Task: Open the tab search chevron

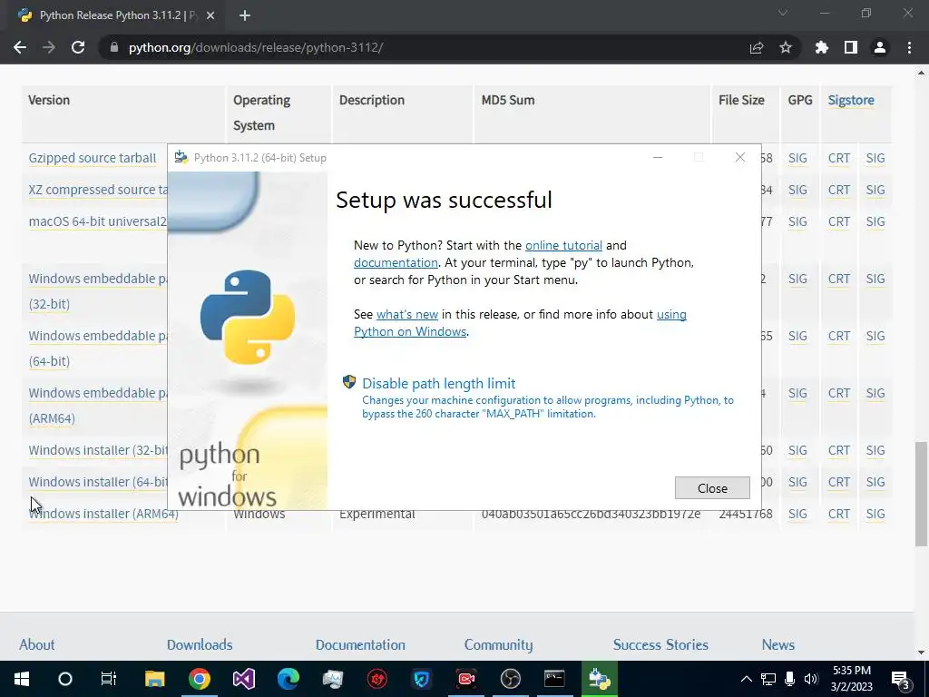Action: point(783,13)
